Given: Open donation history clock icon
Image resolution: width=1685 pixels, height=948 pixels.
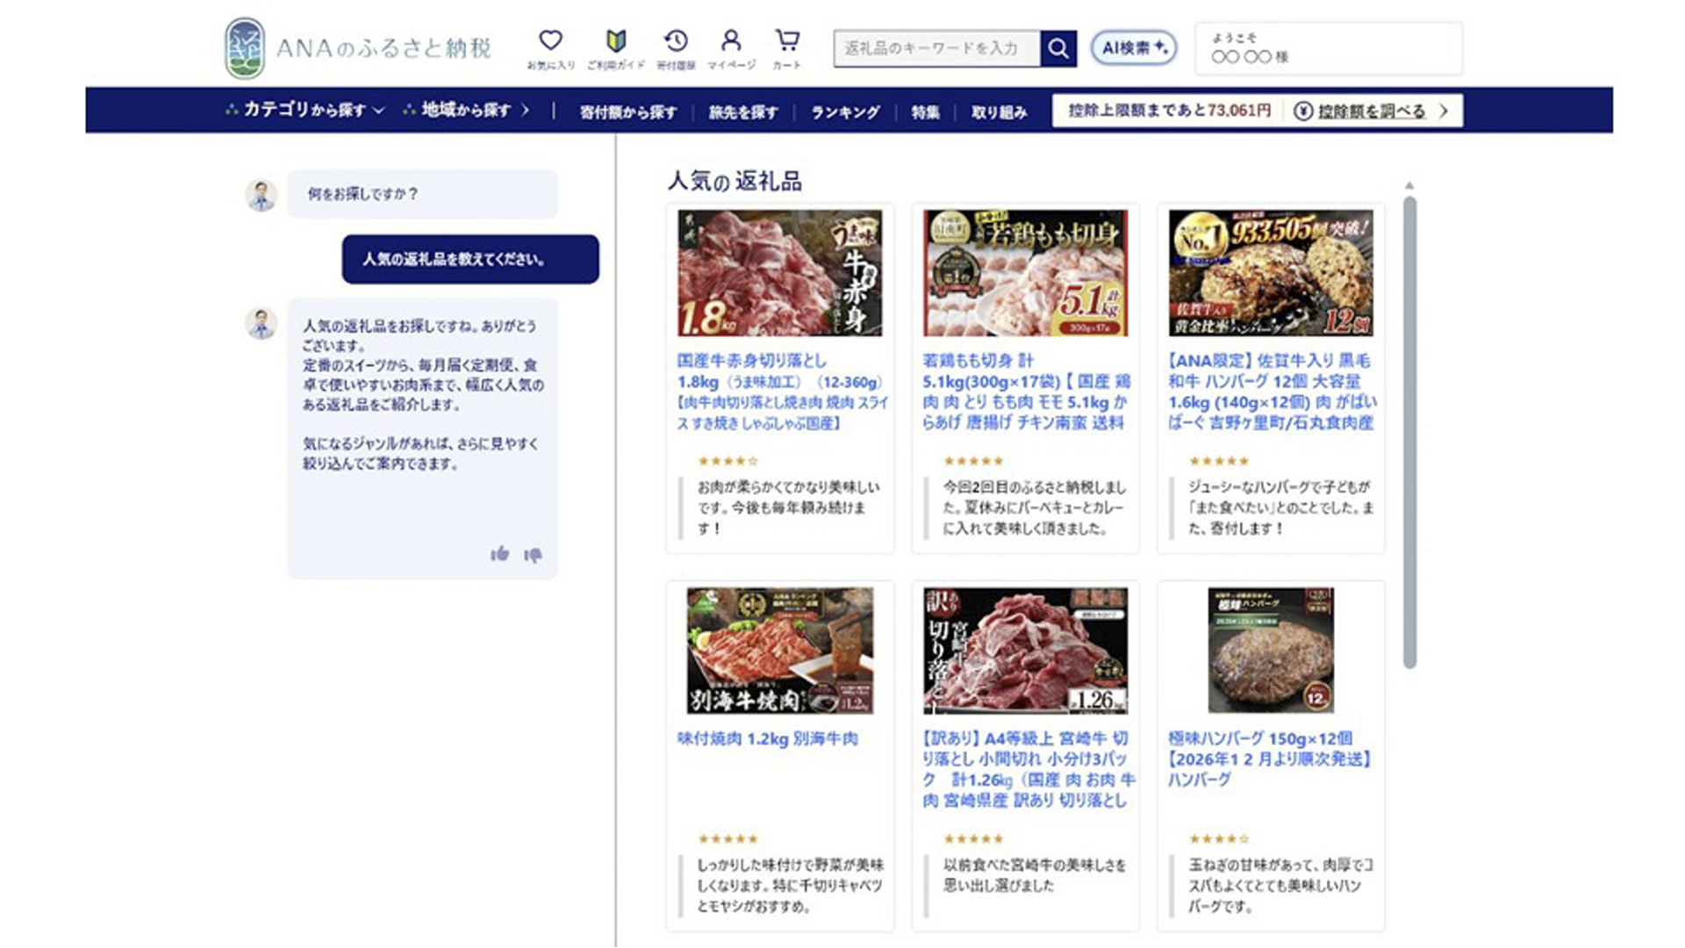Looking at the screenshot, I should [x=676, y=40].
